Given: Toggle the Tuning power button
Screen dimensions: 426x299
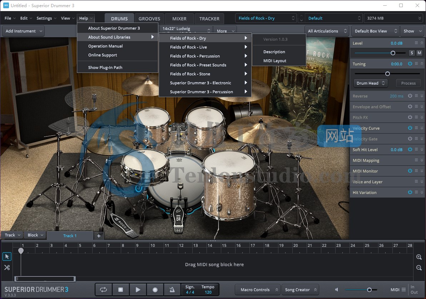Looking at the screenshot, I should 410,64.
